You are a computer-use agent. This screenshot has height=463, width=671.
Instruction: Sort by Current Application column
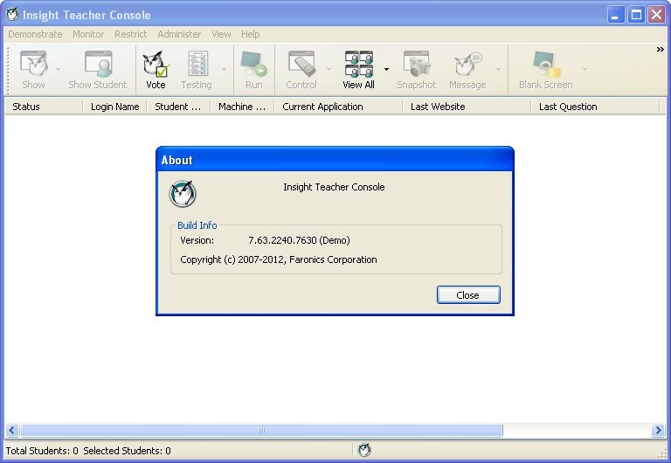338,107
